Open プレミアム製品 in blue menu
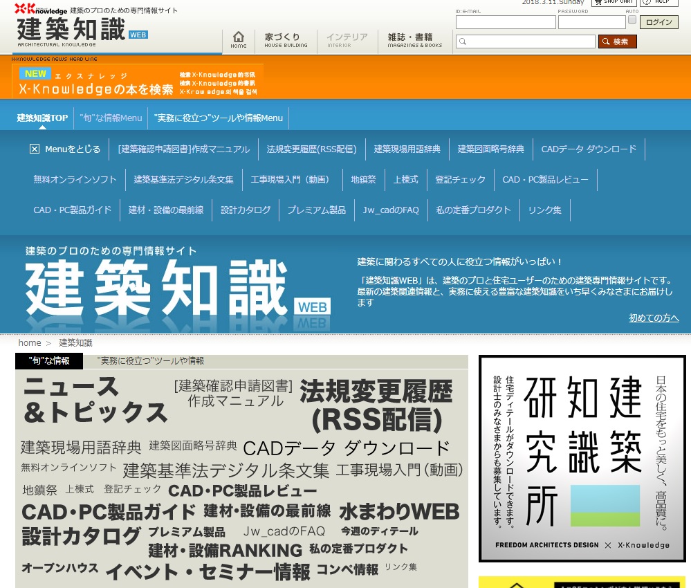This screenshot has width=691, height=588. (317, 210)
